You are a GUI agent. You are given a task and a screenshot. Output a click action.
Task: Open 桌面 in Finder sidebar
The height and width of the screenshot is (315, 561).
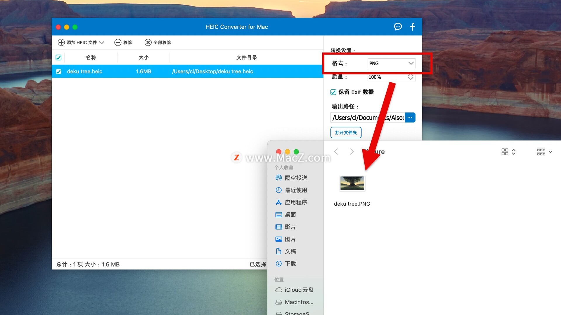click(286, 215)
